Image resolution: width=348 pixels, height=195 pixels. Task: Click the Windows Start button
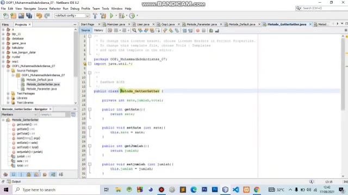click(x=6, y=190)
